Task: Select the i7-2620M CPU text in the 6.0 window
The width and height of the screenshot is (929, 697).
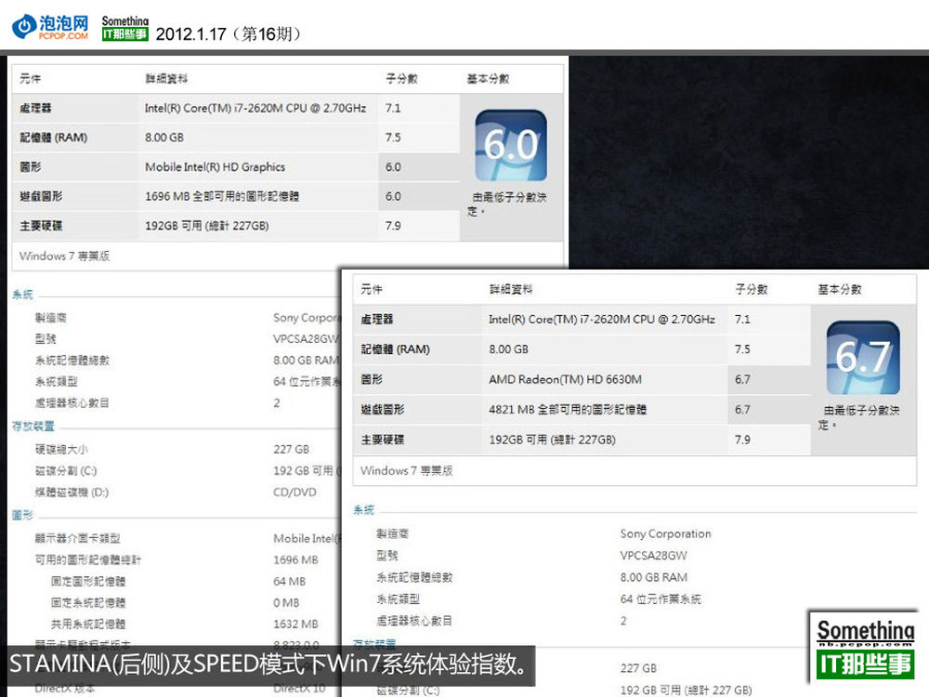Action: pyautogui.click(x=255, y=108)
